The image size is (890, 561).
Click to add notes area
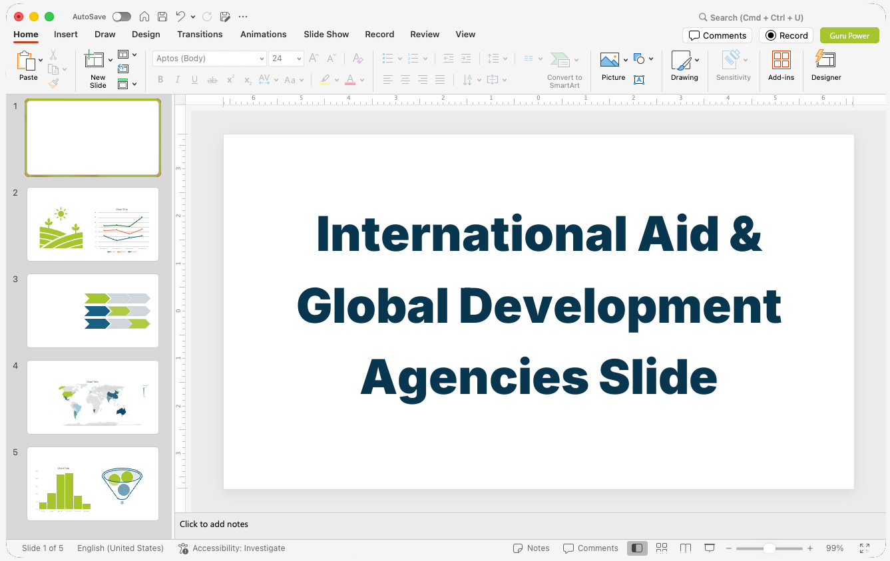(x=531, y=524)
